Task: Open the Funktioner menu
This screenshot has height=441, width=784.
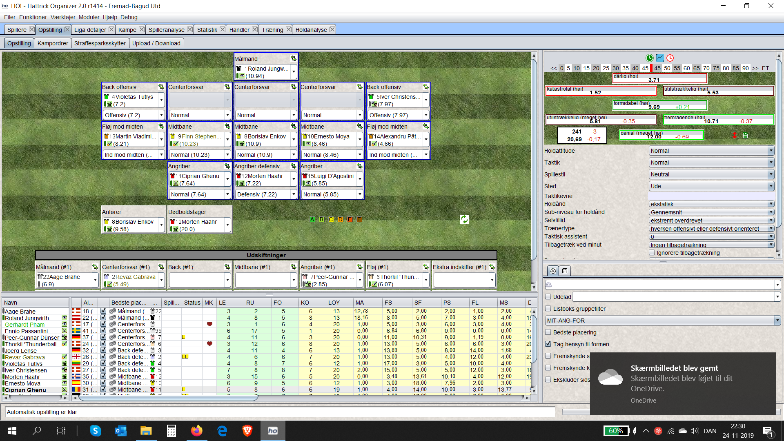Action: 33,17
